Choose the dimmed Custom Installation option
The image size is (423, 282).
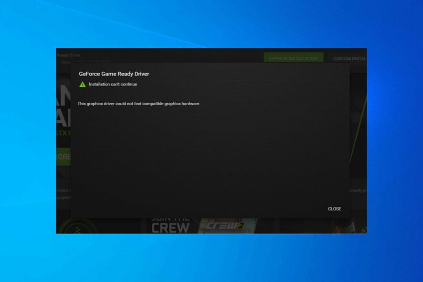pyautogui.click(x=350, y=59)
